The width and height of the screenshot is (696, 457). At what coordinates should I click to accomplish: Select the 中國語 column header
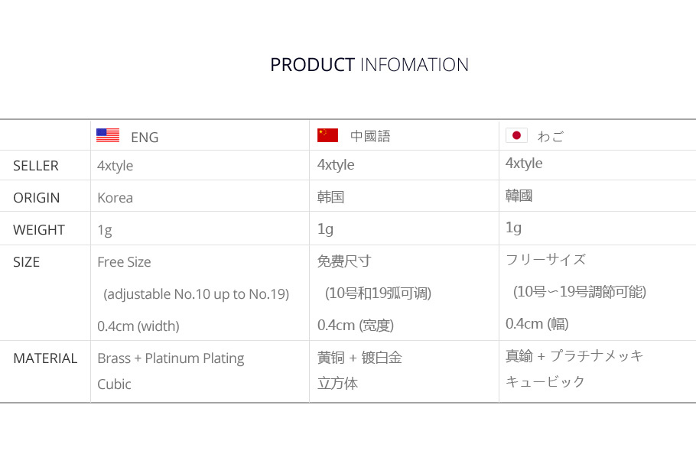370,136
